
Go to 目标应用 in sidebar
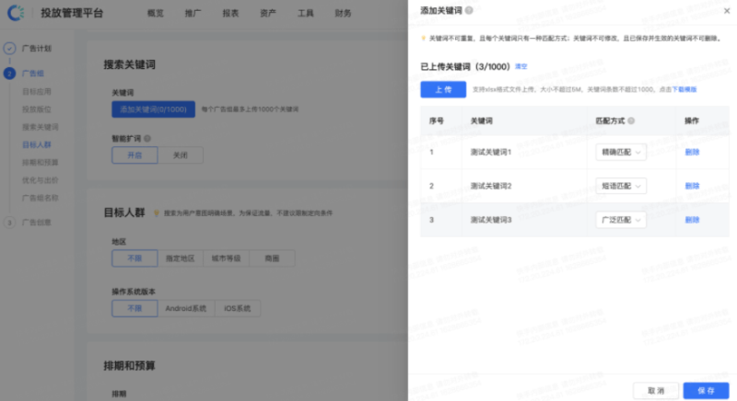click(37, 91)
